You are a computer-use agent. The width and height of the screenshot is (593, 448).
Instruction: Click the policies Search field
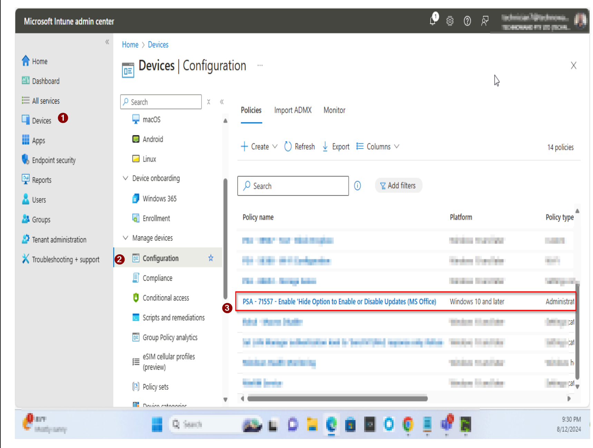click(293, 186)
